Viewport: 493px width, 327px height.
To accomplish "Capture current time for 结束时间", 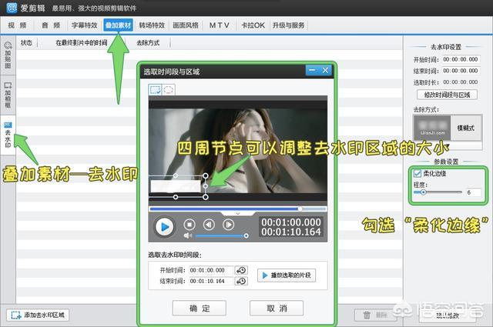I will (x=241, y=281).
